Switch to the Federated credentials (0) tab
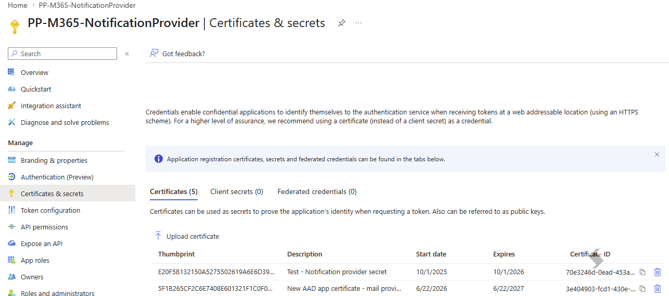Screen dimensions: 669x296 [317, 191]
